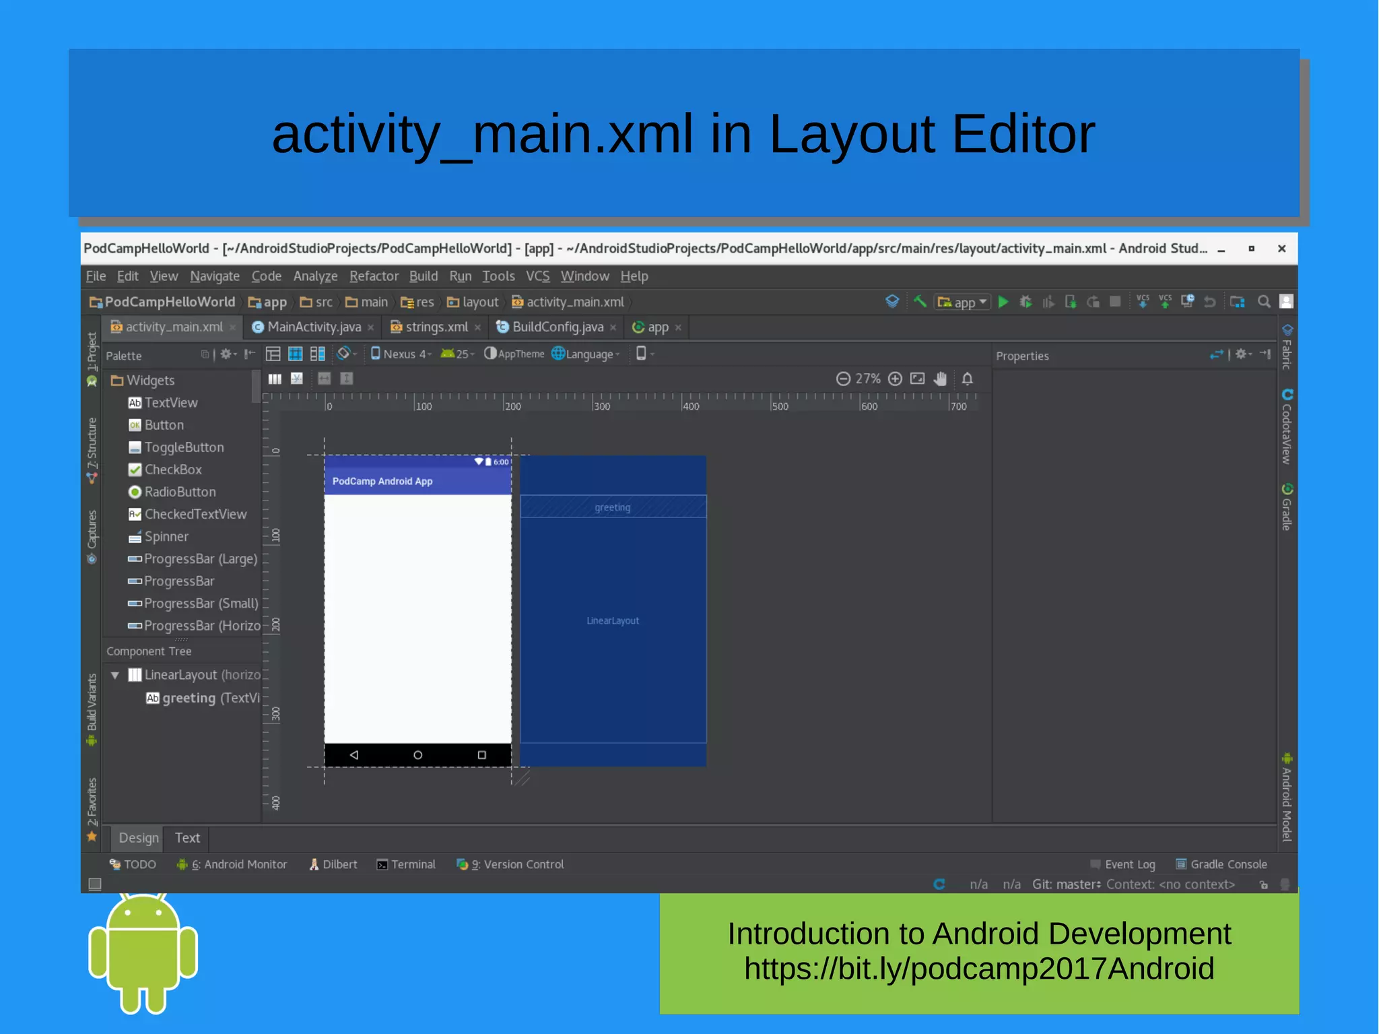Run the app with the green play icon
Viewport: 1379px width, 1034px height.
(x=1003, y=302)
